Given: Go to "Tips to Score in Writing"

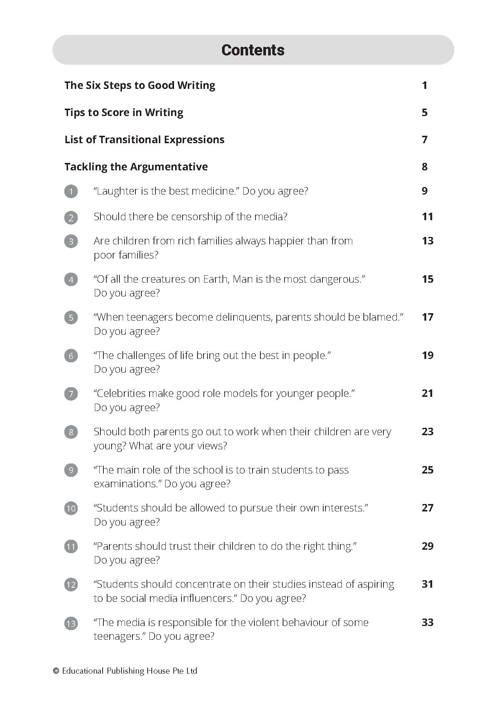Looking at the screenshot, I should tap(124, 112).
